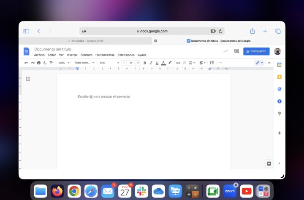The width and height of the screenshot is (304, 200).
Task: Open Google Tasks side panel
Action: 280,89
